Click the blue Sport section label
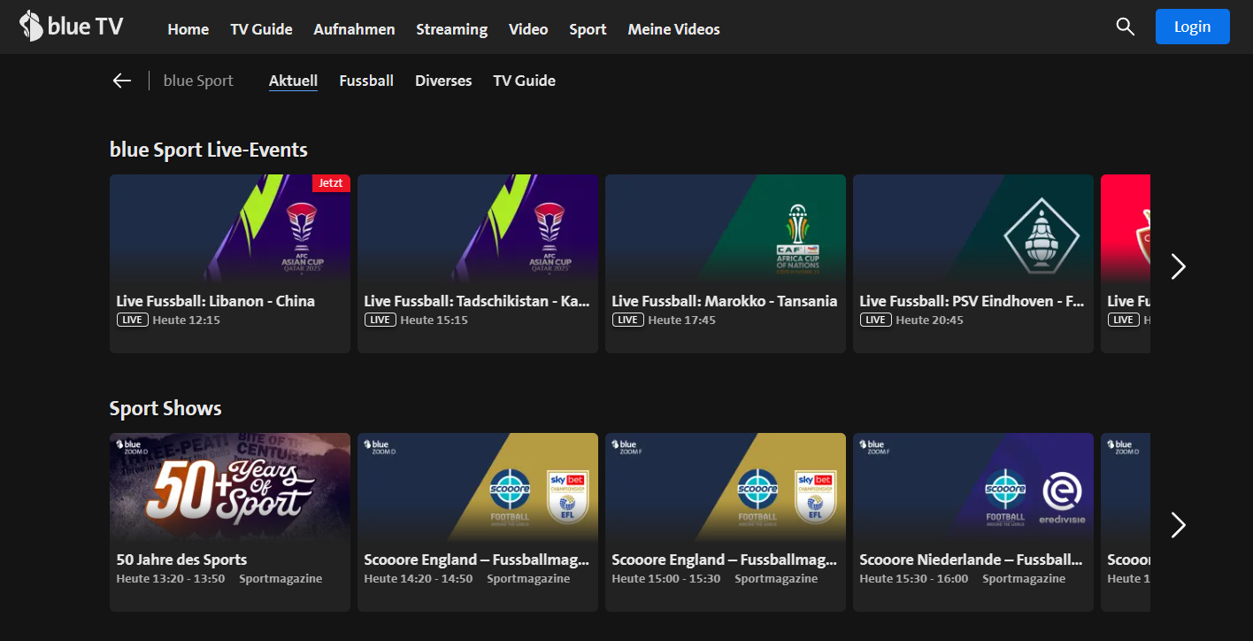The width and height of the screenshot is (1253, 641). click(x=198, y=81)
